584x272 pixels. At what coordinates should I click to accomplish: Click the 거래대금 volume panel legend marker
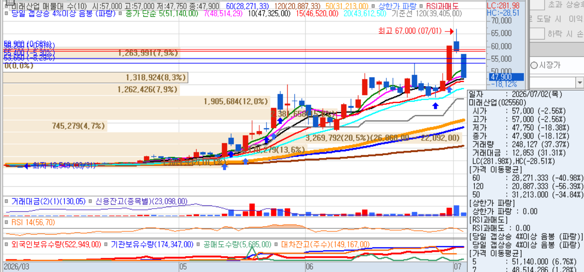tap(6, 201)
